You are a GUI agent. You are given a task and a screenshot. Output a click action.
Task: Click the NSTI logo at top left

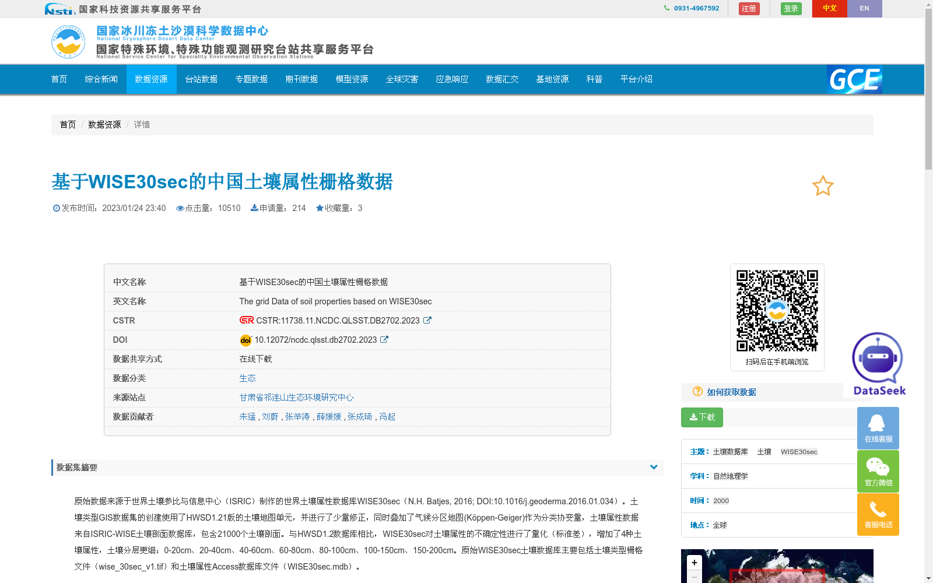[x=60, y=9]
